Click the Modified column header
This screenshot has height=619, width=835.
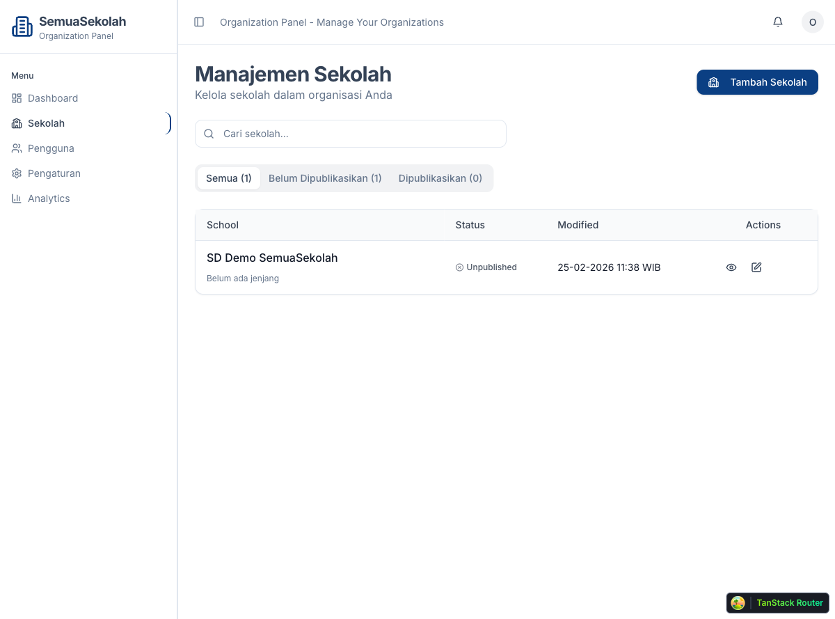point(578,225)
